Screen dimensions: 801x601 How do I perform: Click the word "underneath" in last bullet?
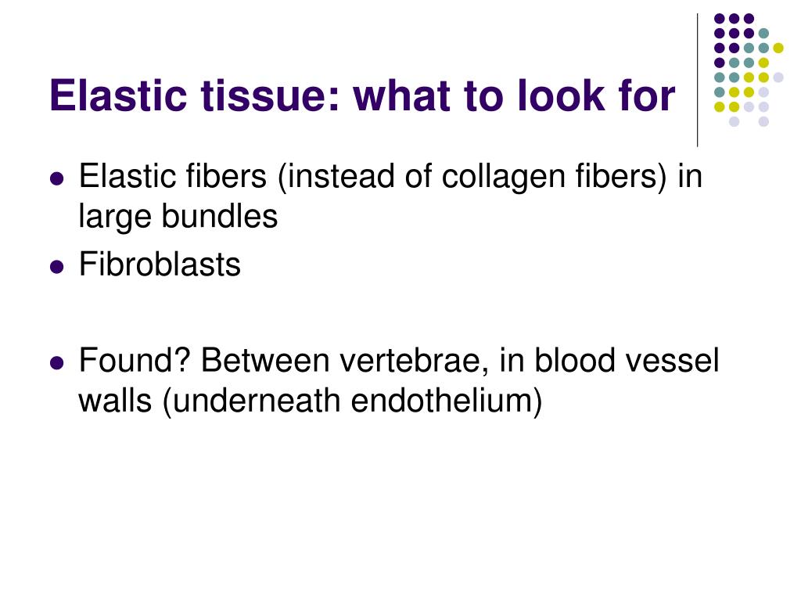coord(257,400)
